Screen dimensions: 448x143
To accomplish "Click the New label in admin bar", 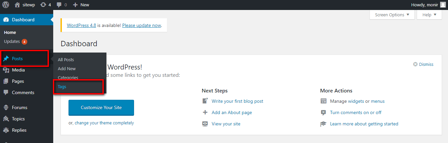I will pos(85,5).
